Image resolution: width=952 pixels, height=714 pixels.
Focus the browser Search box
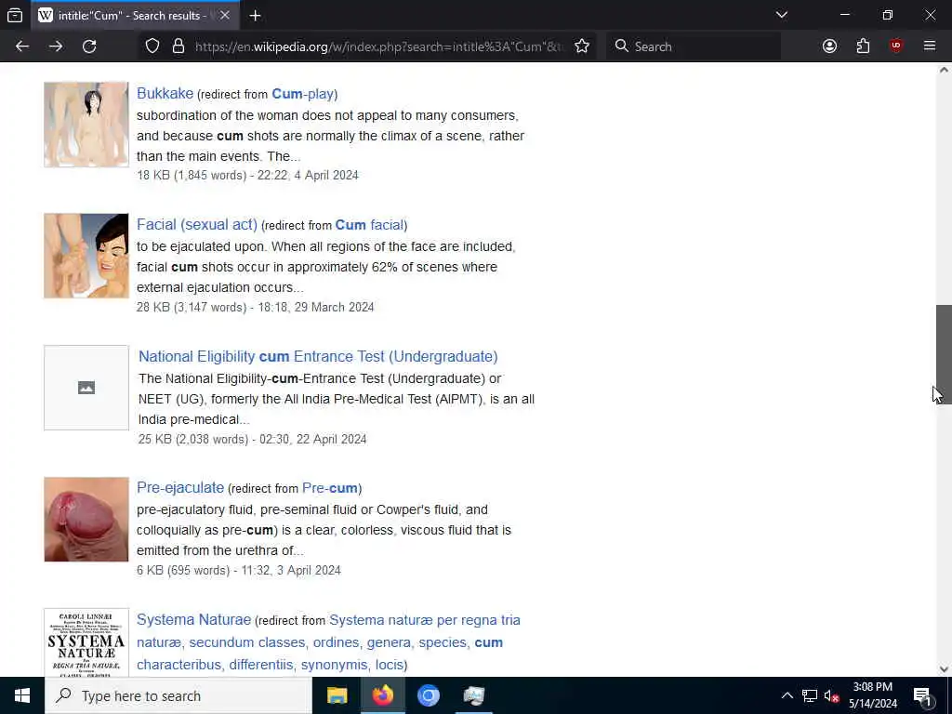pyautogui.click(x=693, y=46)
